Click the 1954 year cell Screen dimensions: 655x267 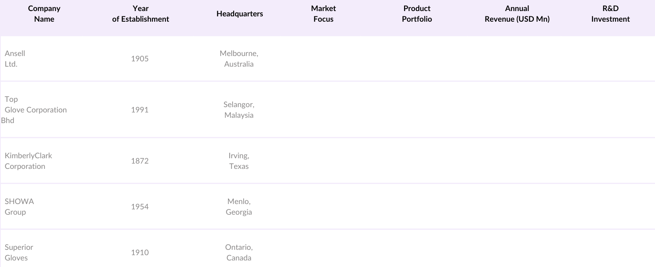coord(140,207)
